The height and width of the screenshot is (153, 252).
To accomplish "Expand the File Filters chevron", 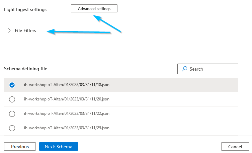I will (9, 30).
